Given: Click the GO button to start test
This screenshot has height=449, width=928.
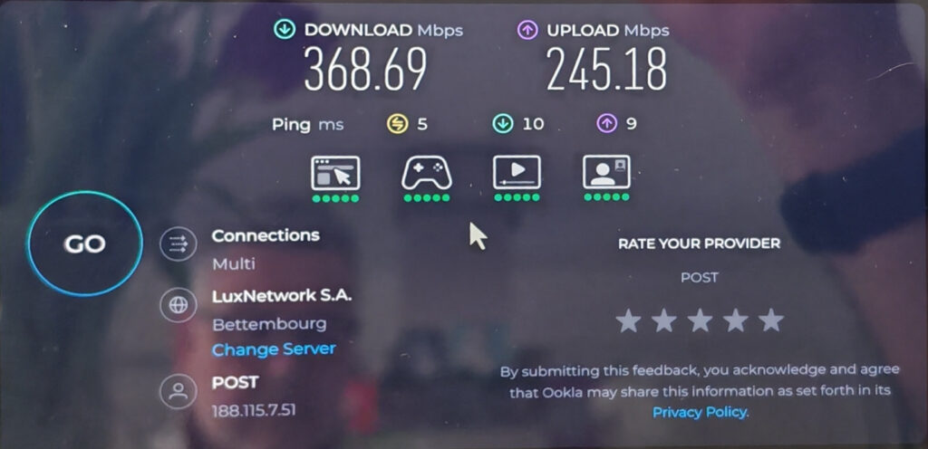Looking at the screenshot, I should point(84,244).
